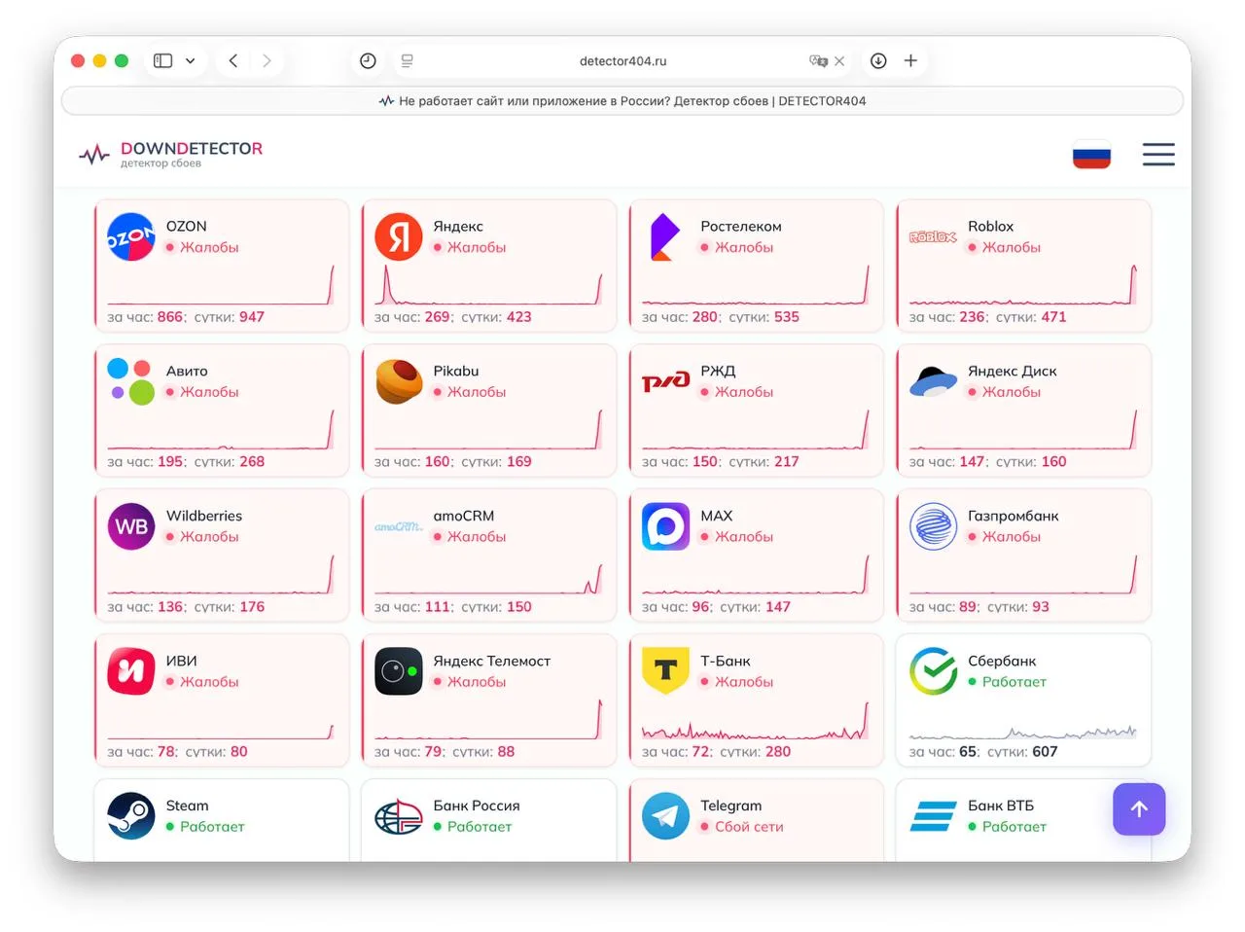
Task: Click the Яндекс Диск saucer icon
Action: (933, 381)
